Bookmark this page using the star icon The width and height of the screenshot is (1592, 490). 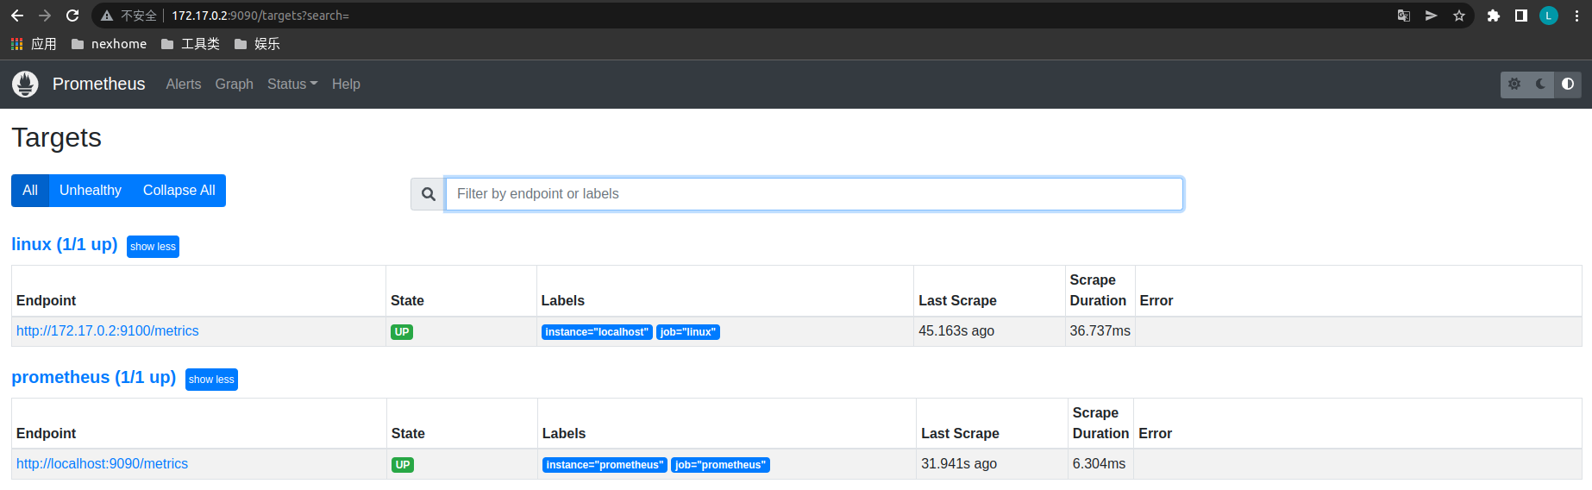coord(1459,16)
